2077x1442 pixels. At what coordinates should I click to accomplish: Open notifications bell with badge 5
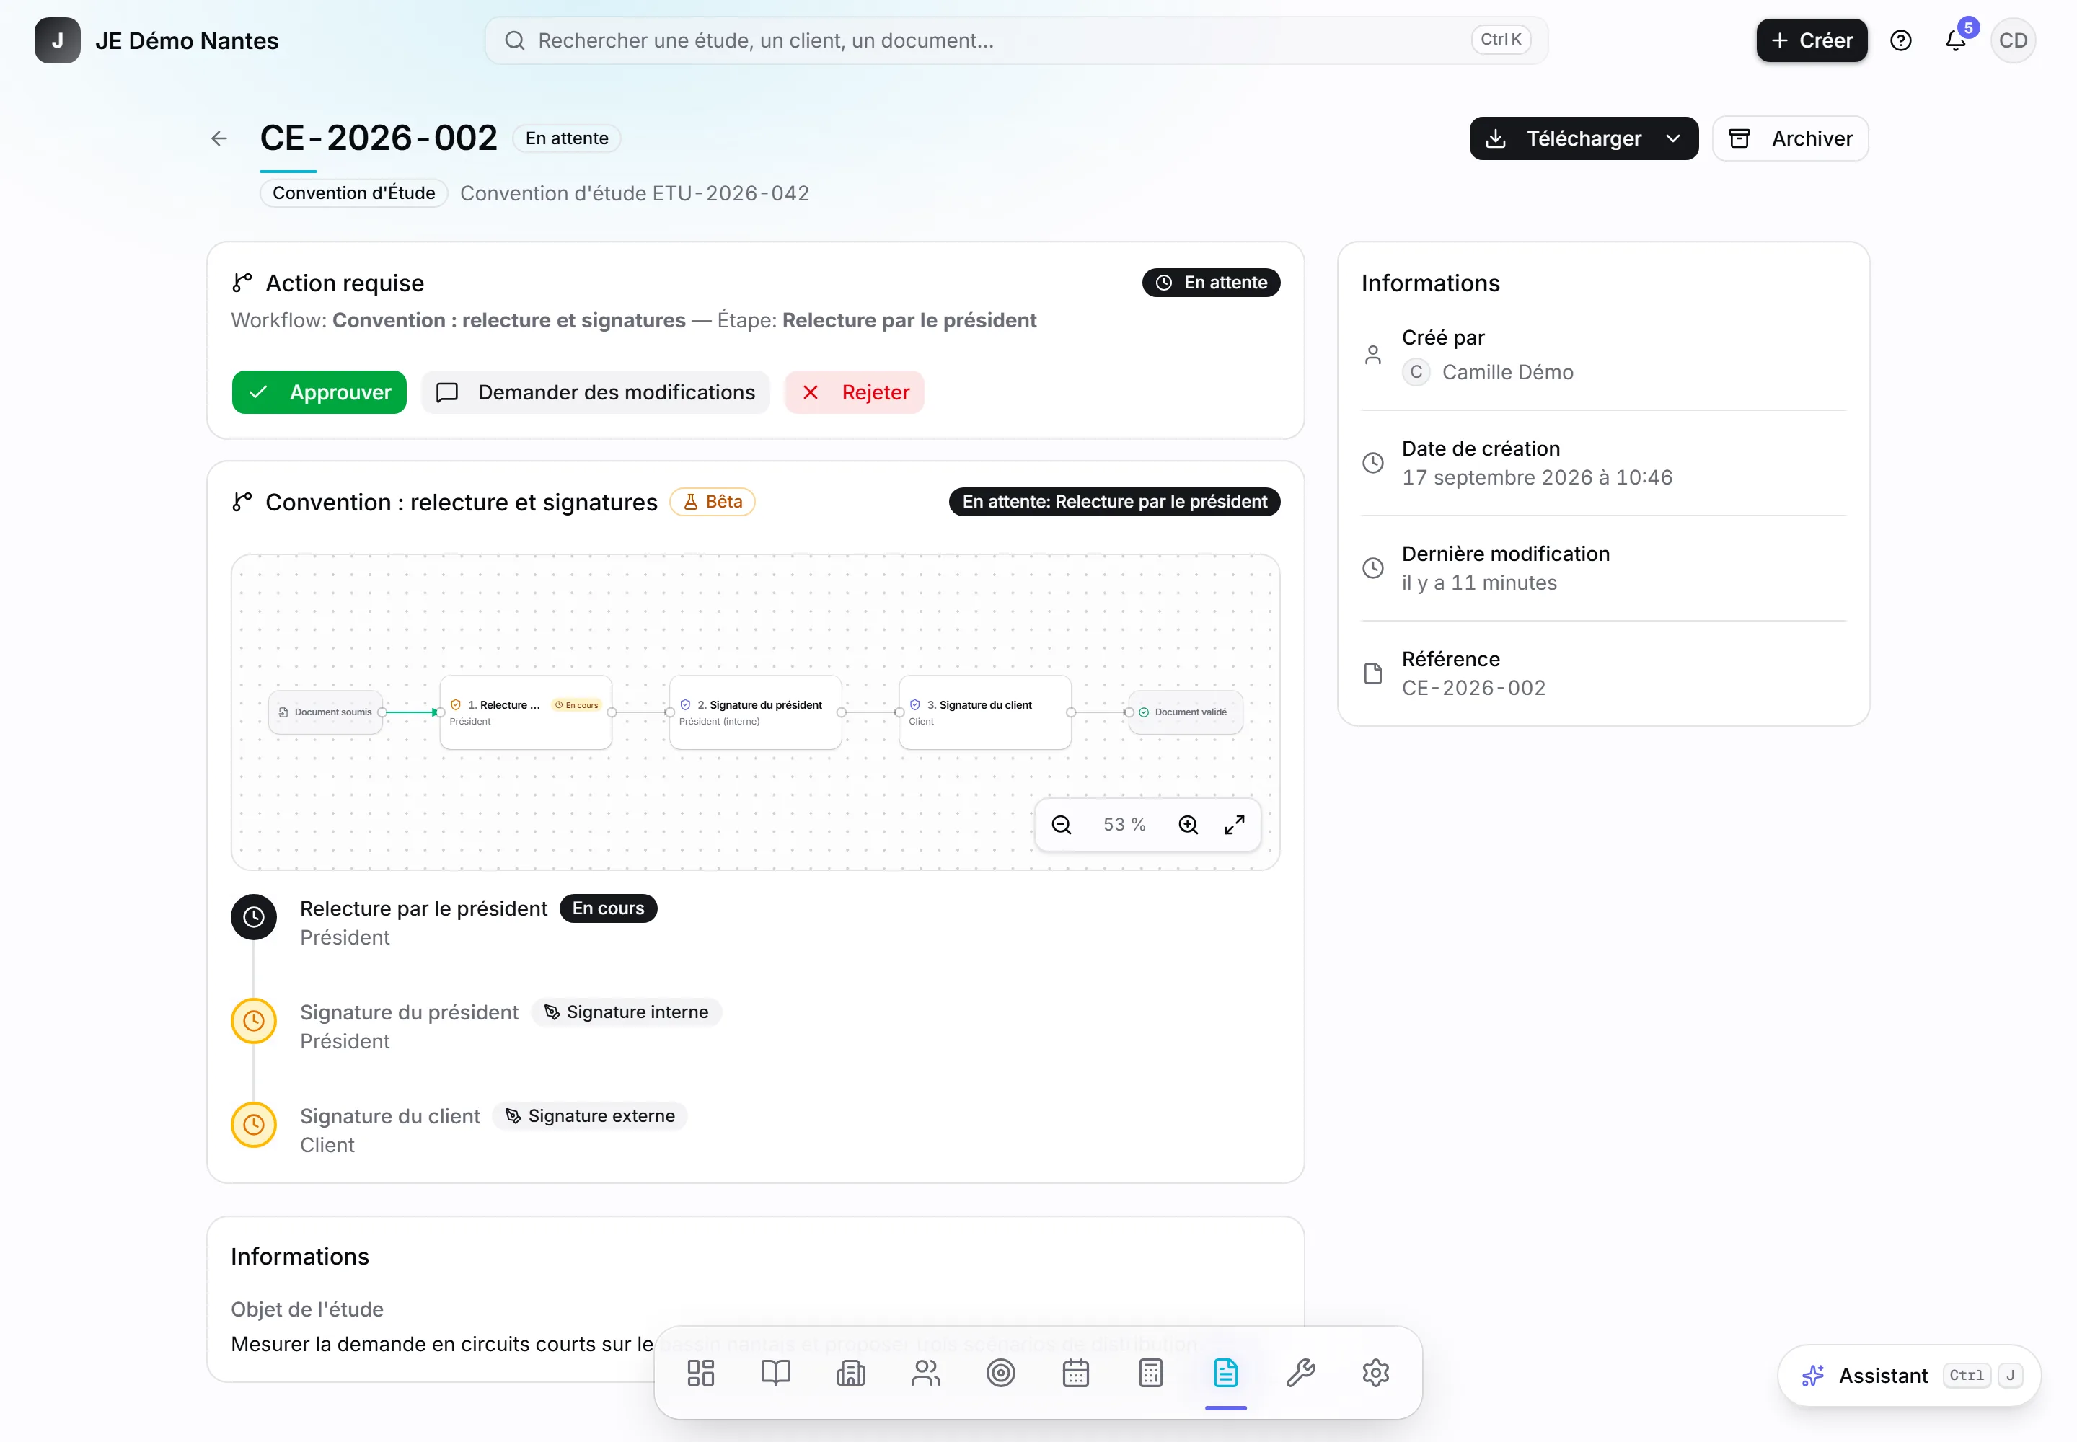click(x=1956, y=40)
